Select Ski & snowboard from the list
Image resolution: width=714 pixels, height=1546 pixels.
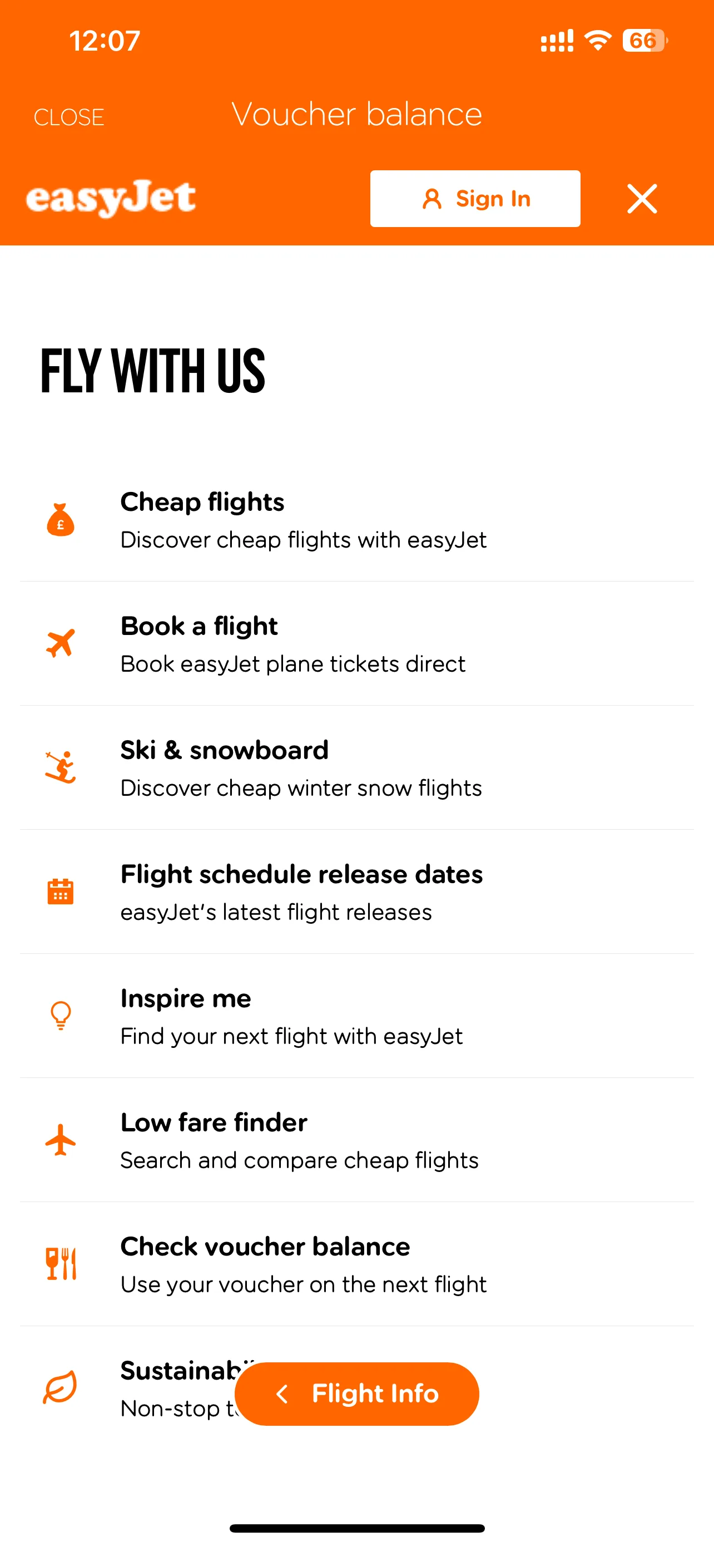tap(301, 768)
